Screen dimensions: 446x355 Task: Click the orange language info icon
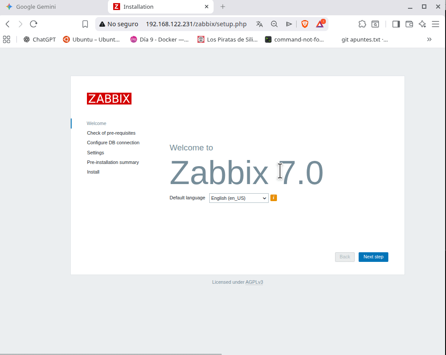coord(273,198)
